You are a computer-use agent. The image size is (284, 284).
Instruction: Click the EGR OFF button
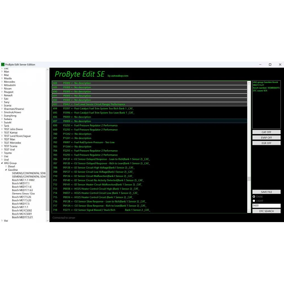click(x=266, y=143)
